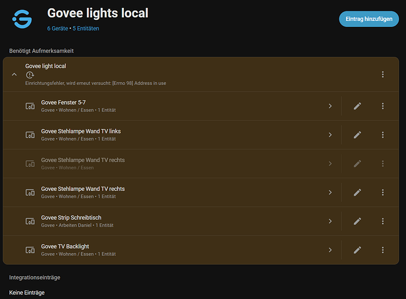Edit Govee Stehlampe Wand TV links
The height and width of the screenshot is (299, 406).
(x=357, y=135)
